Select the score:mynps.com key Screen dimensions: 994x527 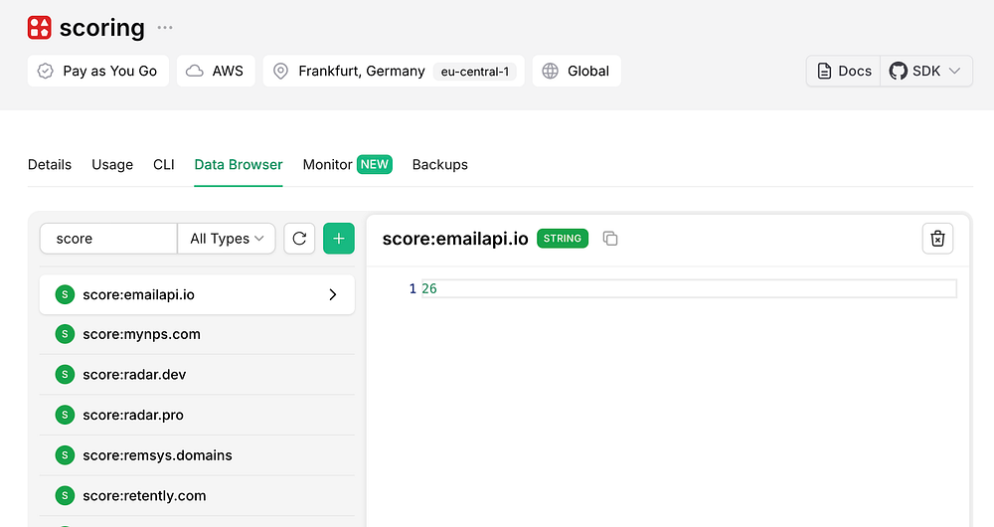(197, 334)
